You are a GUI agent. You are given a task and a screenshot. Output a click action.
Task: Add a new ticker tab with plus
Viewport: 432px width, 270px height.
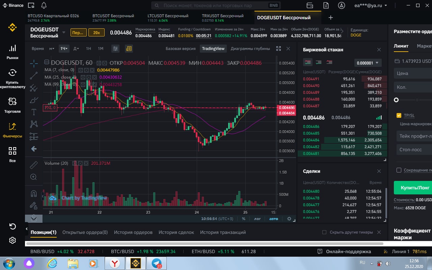pos(331,18)
